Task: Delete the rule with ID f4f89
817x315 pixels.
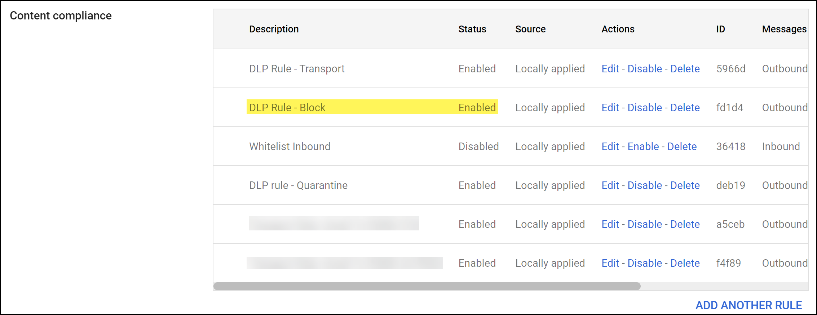Action: pyautogui.click(x=685, y=263)
